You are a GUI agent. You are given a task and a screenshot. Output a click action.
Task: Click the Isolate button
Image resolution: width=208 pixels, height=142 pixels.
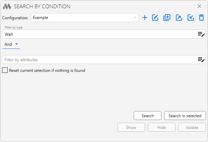point(192,128)
